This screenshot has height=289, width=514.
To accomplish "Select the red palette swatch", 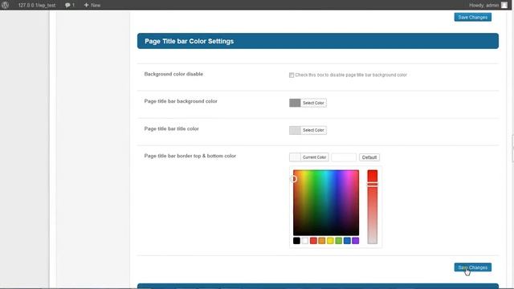I will [x=313, y=241].
